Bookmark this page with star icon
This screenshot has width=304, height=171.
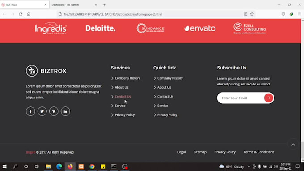tap(252, 14)
